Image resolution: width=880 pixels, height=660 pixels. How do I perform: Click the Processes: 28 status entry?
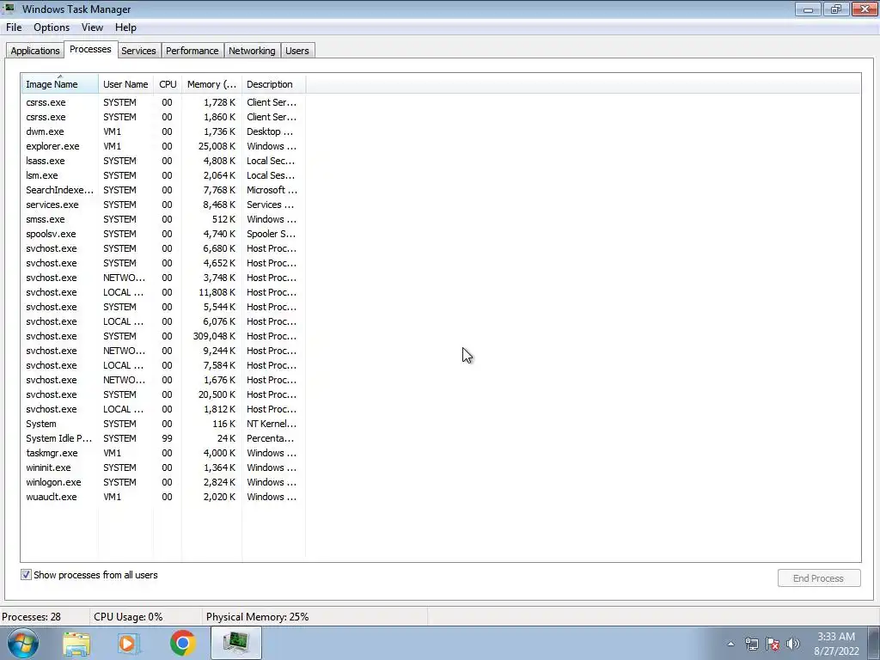pos(32,617)
